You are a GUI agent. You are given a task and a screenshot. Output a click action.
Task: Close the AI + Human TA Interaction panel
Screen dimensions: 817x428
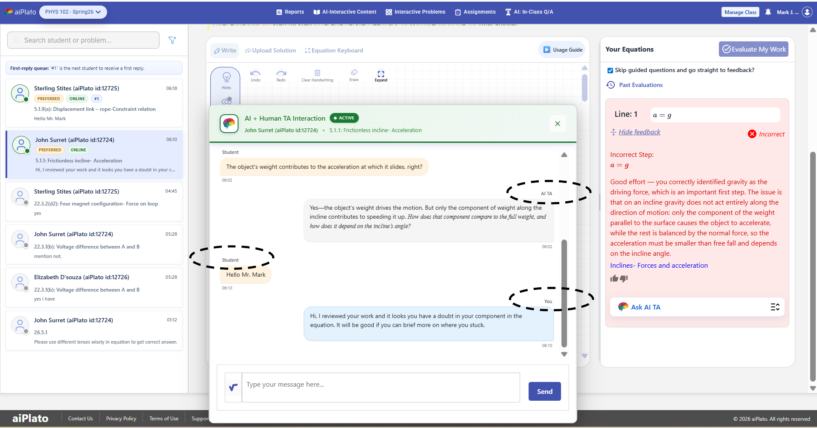(x=558, y=124)
